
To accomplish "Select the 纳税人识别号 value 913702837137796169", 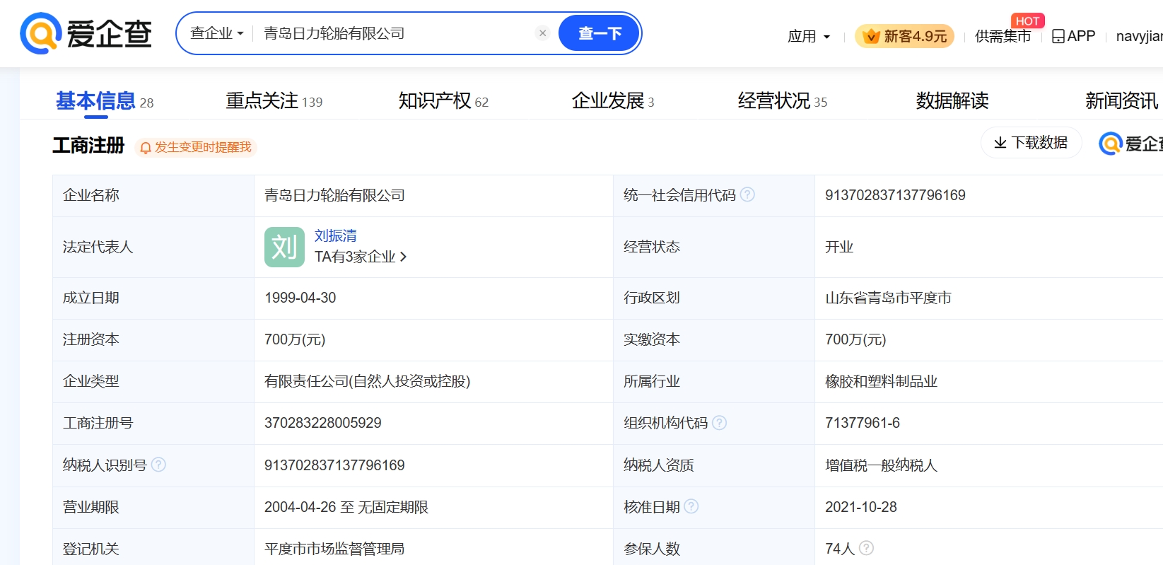I will pyautogui.click(x=334, y=465).
